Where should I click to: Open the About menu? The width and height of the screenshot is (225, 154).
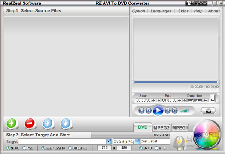pyautogui.click(x=214, y=11)
